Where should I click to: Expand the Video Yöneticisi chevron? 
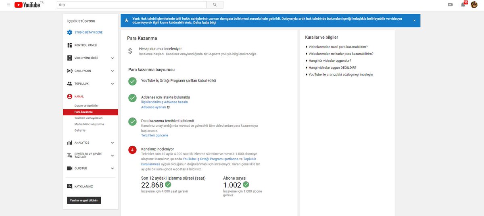(x=113, y=58)
